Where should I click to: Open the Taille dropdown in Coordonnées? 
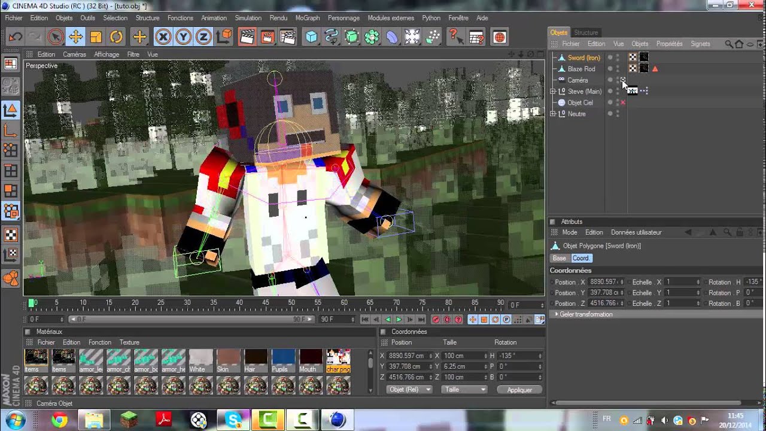coord(464,389)
